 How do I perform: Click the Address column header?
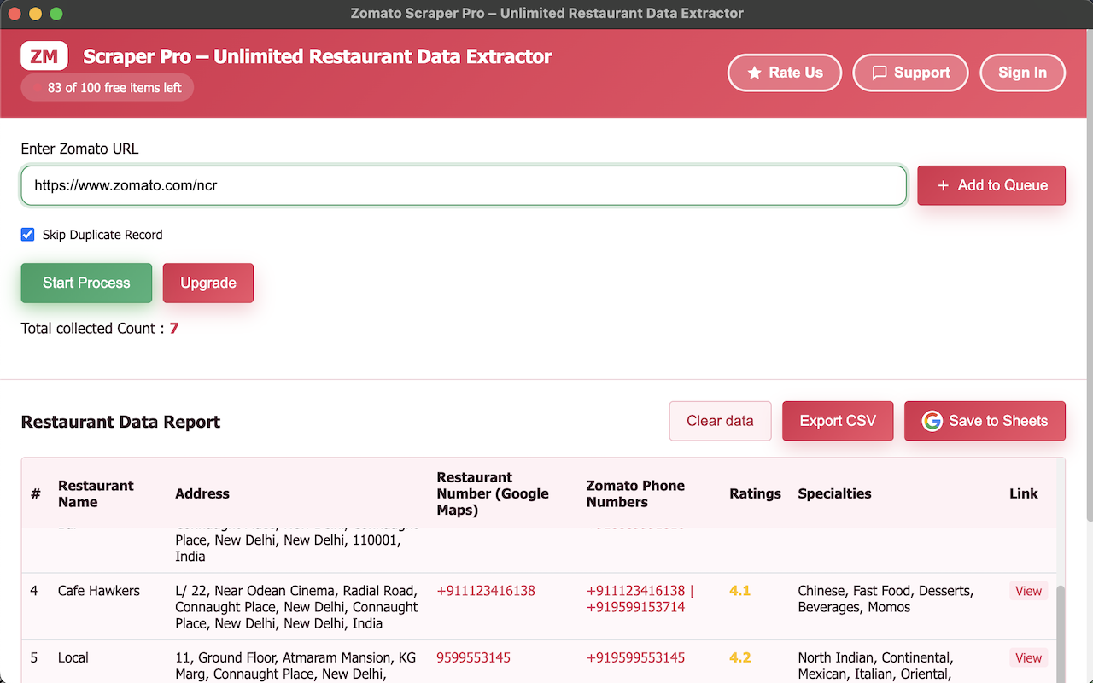[x=202, y=493]
